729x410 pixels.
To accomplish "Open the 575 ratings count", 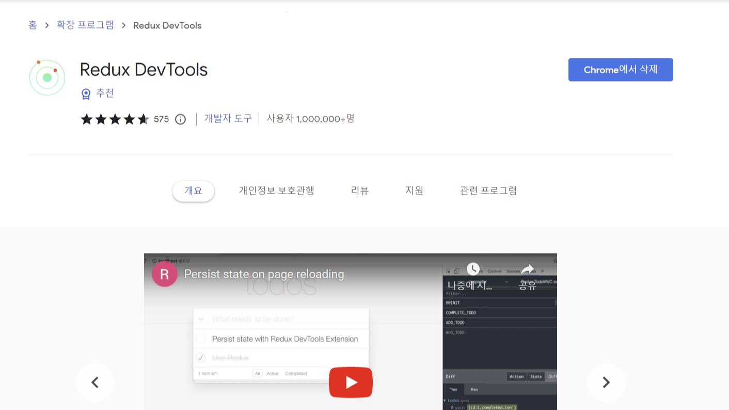I will [x=161, y=119].
